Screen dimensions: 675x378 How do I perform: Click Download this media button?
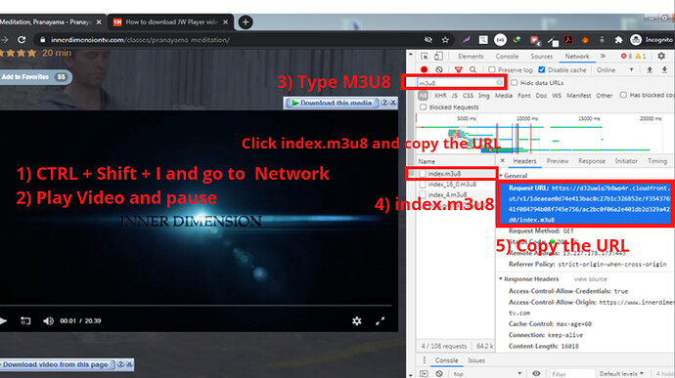[x=332, y=103]
